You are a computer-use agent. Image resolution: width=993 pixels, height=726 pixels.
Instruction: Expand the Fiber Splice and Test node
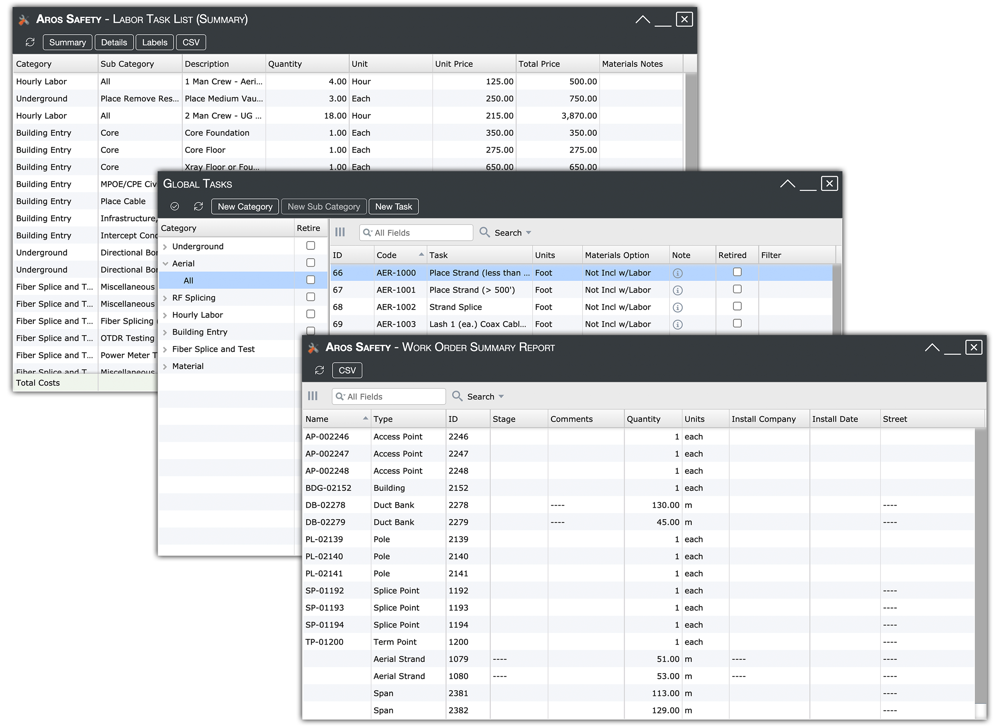[165, 350]
